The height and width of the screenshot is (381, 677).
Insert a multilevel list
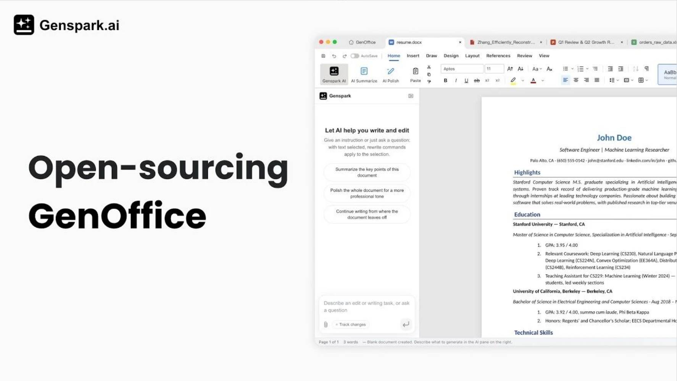click(595, 69)
